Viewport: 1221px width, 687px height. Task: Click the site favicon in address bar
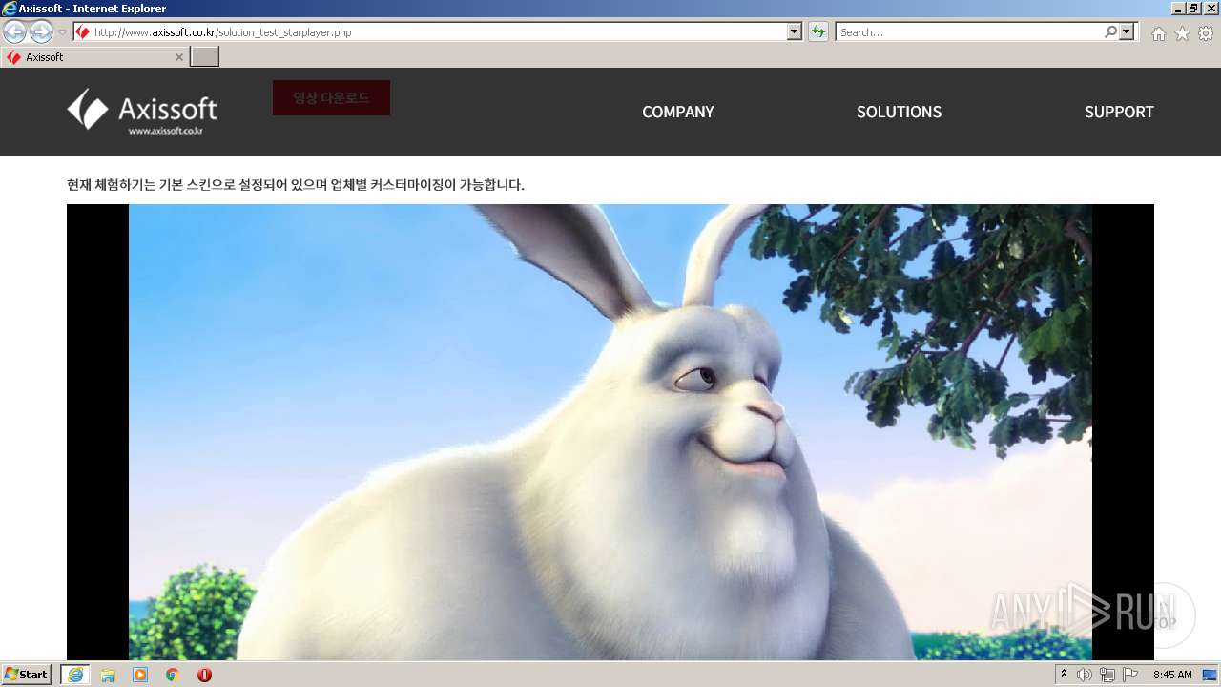[83, 31]
